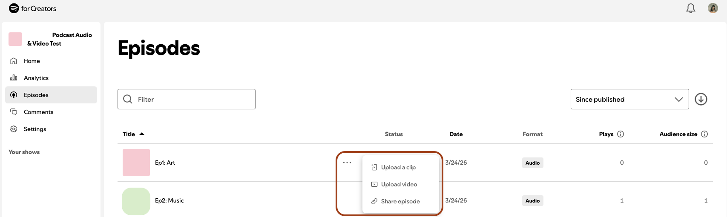Click the Audience size info icon
This screenshot has height=217, width=727.
click(704, 134)
